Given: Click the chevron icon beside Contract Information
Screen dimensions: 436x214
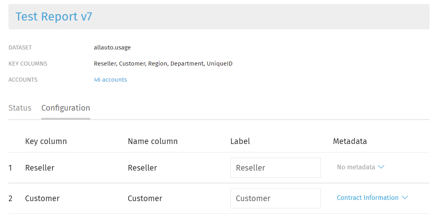Looking at the screenshot, I should (405, 198).
